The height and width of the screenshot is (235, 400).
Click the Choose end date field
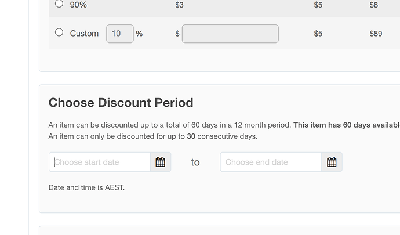tap(271, 162)
